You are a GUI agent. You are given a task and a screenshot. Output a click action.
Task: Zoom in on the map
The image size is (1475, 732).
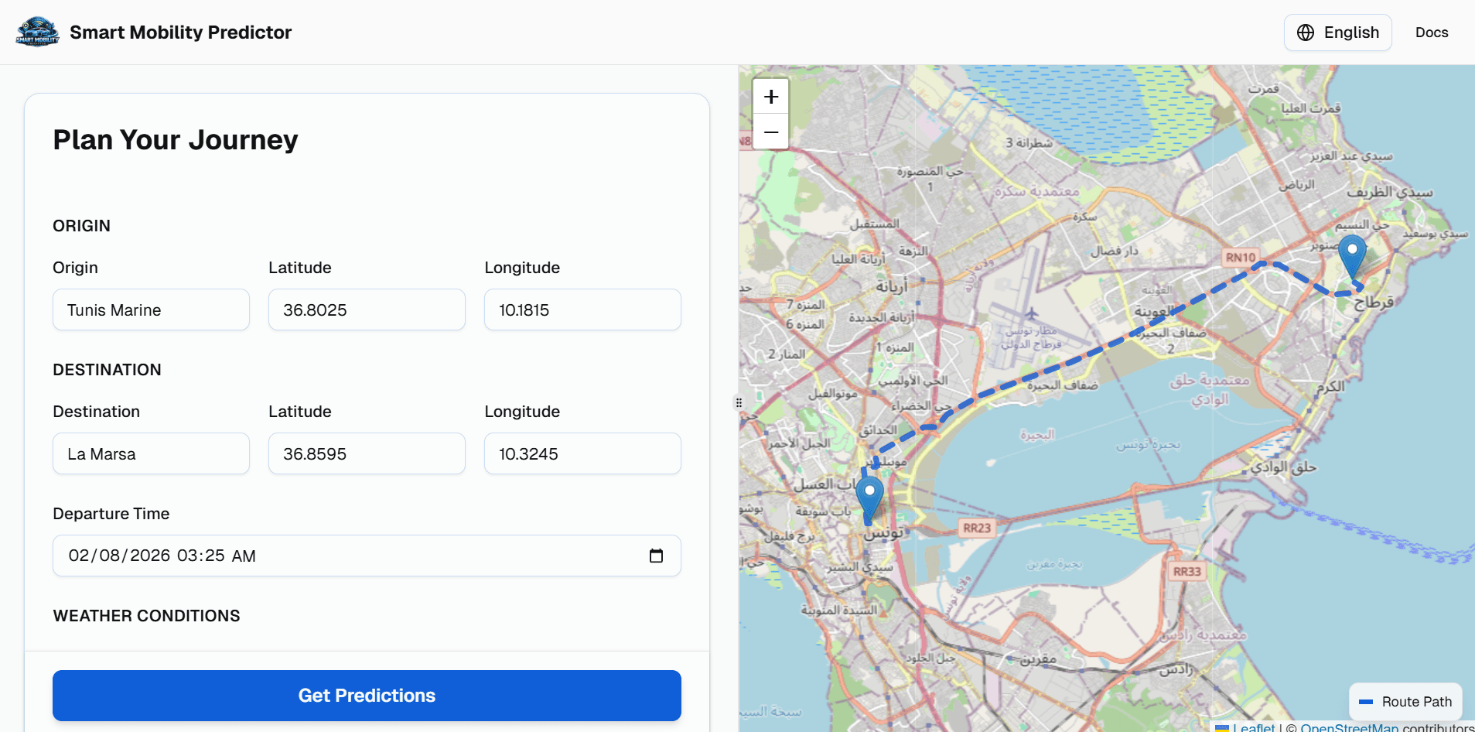pos(770,96)
